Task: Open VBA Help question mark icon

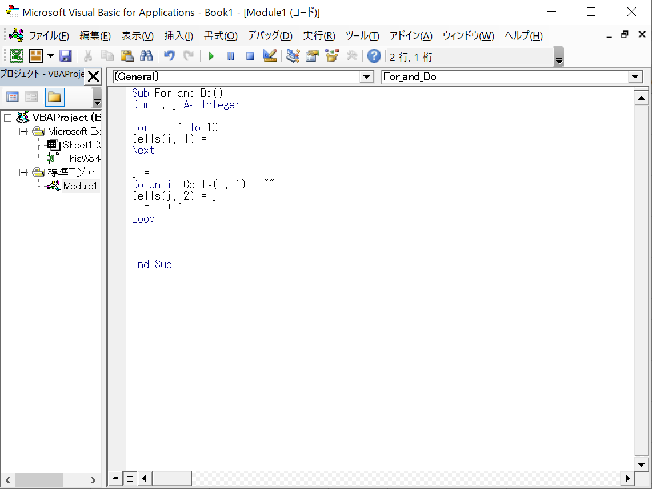Action: pyautogui.click(x=374, y=55)
